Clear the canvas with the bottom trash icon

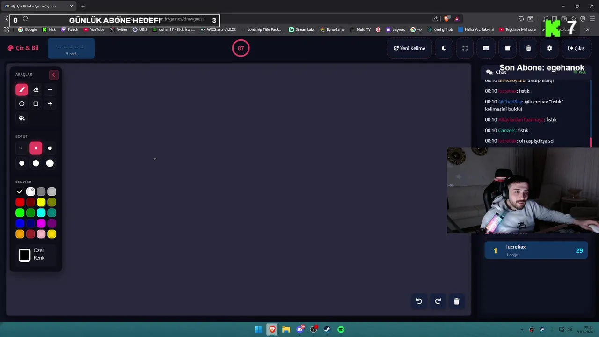click(x=457, y=301)
